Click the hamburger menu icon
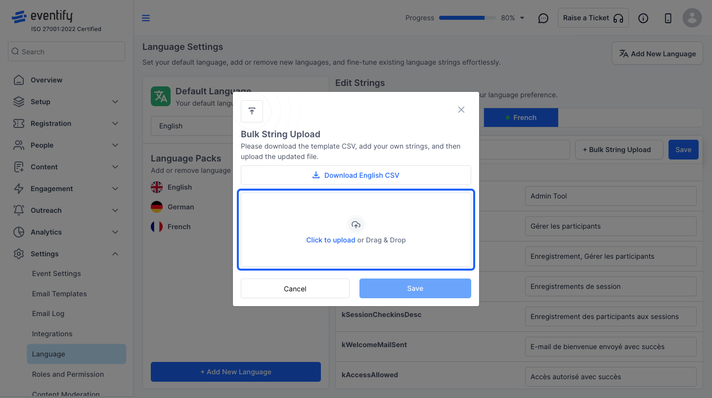This screenshot has height=398, width=712. (146, 18)
